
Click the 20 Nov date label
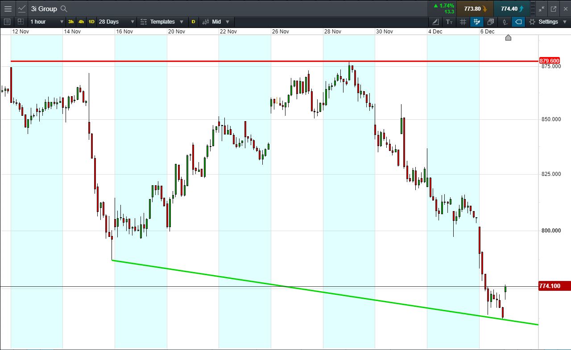click(177, 32)
